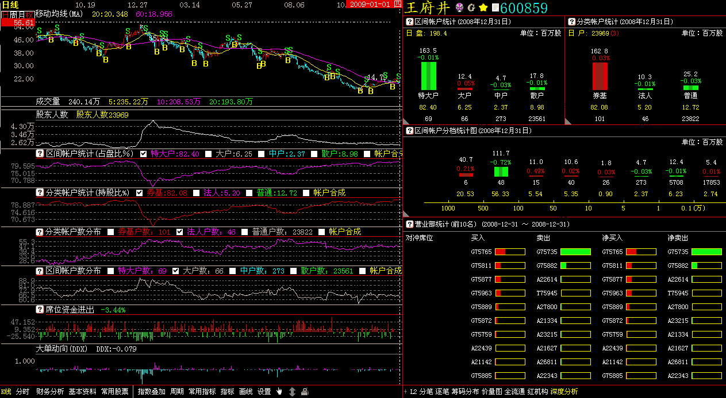Click the up-down arrows icon in bottom toolbar

point(292,392)
